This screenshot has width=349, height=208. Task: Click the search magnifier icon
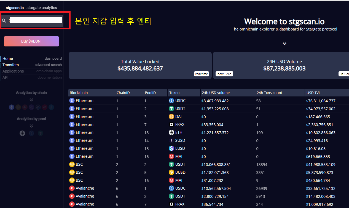pyautogui.click(x=4, y=20)
